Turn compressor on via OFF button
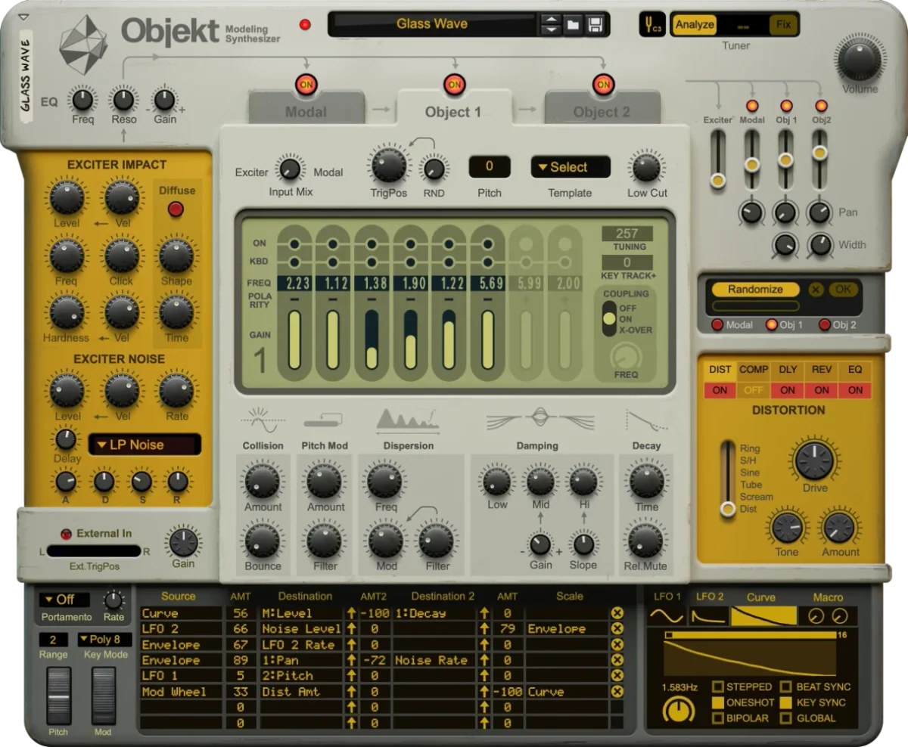908x747 pixels. point(754,391)
